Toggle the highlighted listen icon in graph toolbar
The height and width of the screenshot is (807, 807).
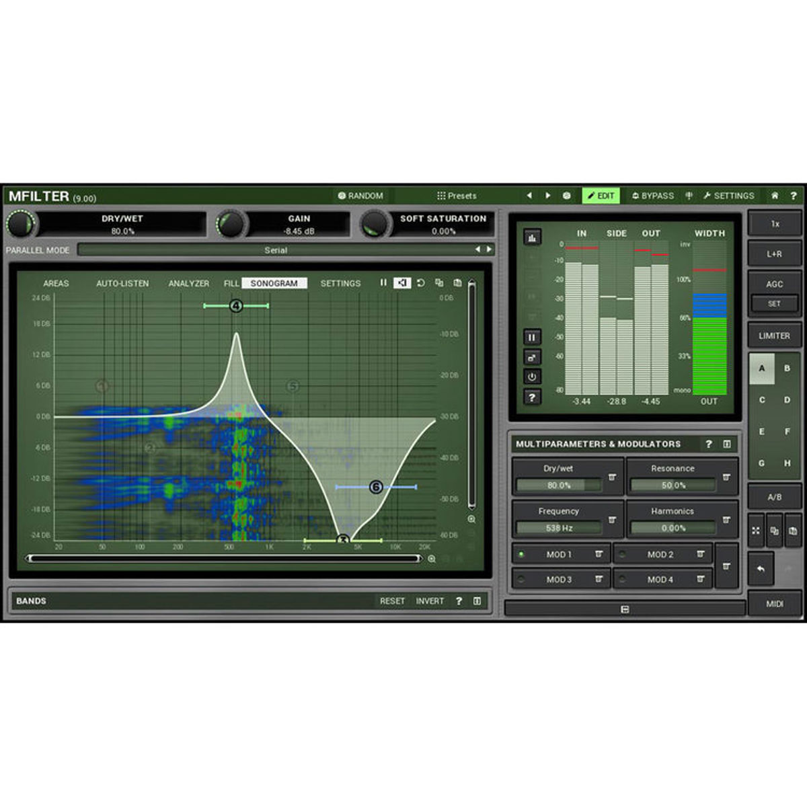(402, 283)
